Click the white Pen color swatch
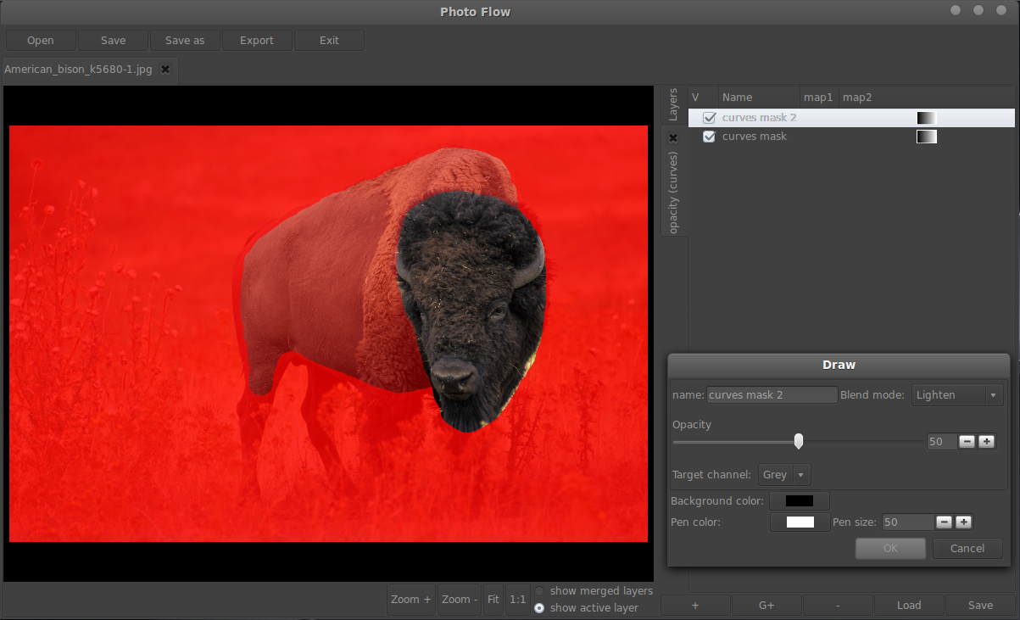The height and width of the screenshot is (620, 1020). (799, 522)
